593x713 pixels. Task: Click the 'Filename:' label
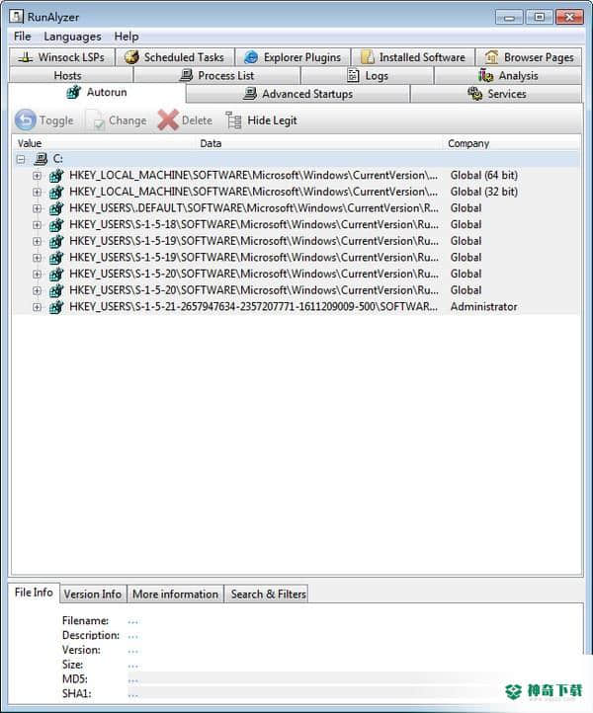tap(85, 621)
